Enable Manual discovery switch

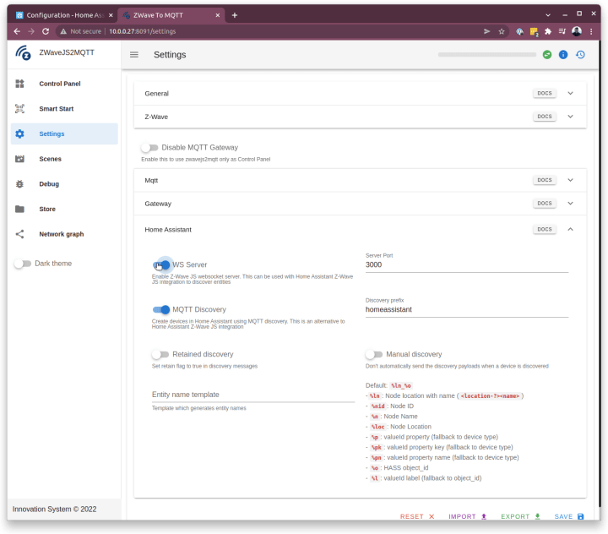tap(374, 354)
